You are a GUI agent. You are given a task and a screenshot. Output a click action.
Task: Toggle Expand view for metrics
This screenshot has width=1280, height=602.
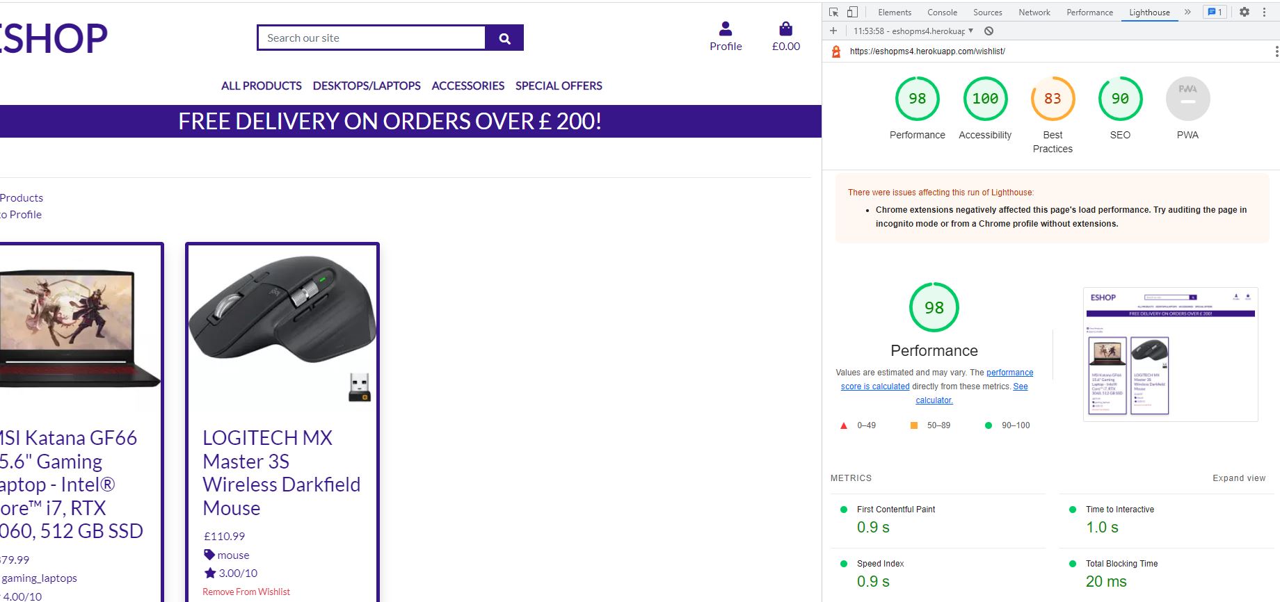1238,478
